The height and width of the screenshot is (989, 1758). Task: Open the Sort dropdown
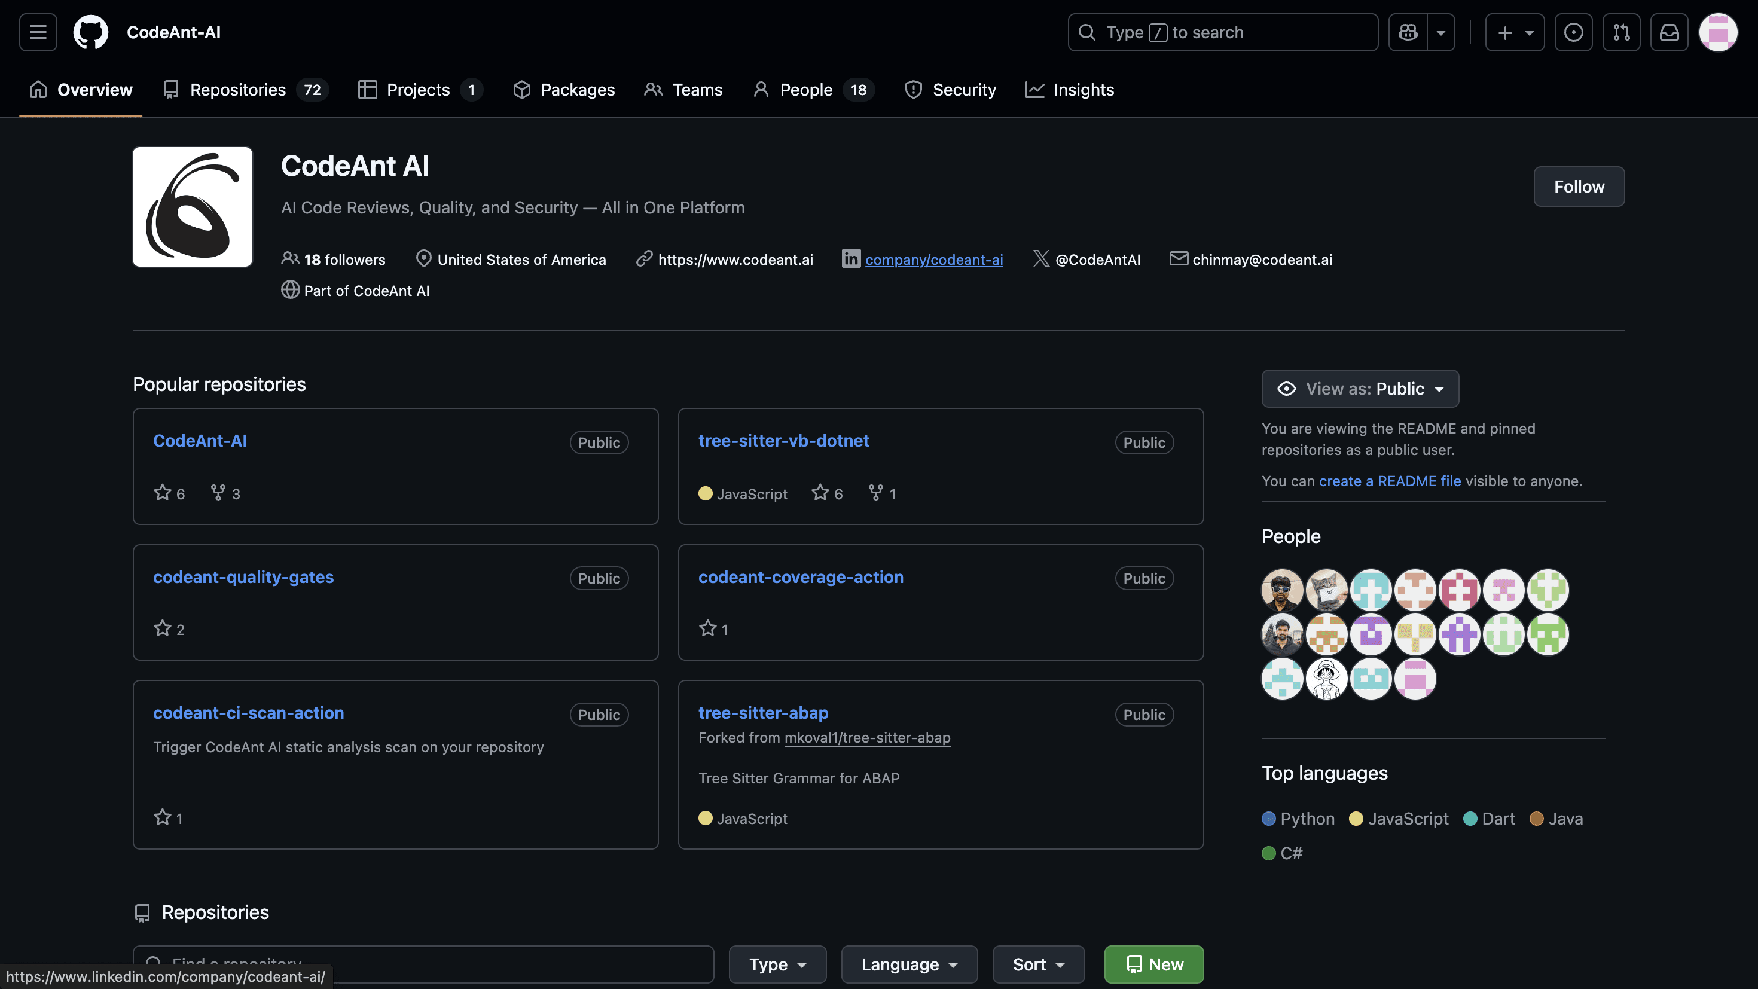click(x=1038, y=964)
